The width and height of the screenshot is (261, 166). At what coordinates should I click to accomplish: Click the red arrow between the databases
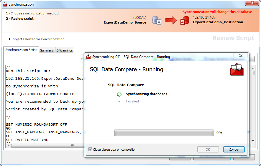tap(171, 20)
